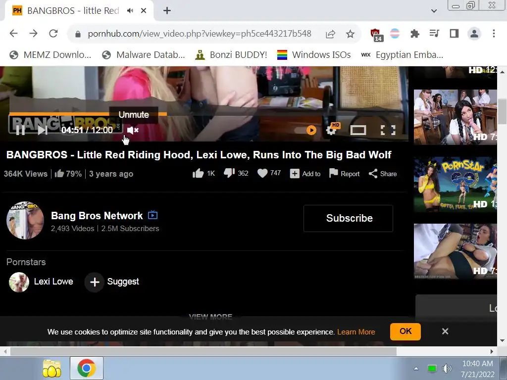Favorite the video with the heart 747

pos(269,173)
